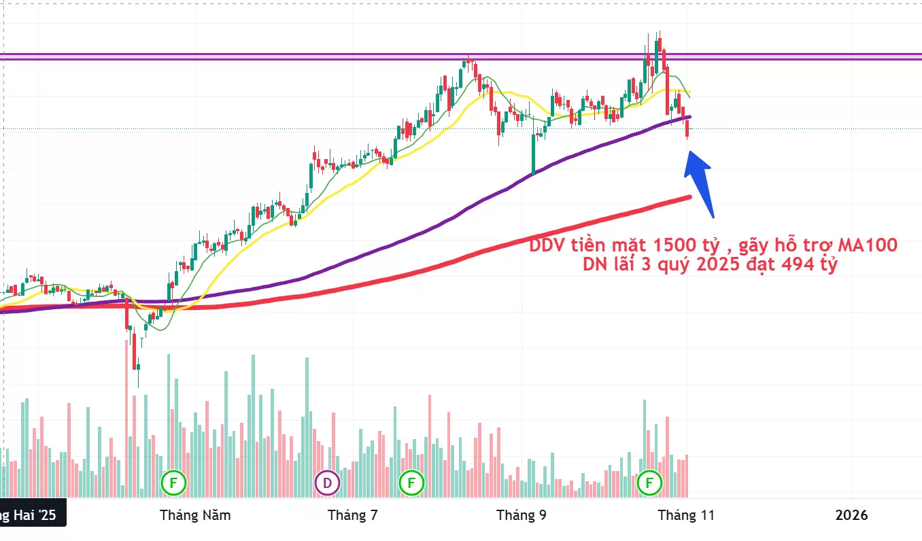Image resolution: width=922 pixels, height=541 pixels.
Task: Click the 2026 label on time axis
Action: coord(851,515)
